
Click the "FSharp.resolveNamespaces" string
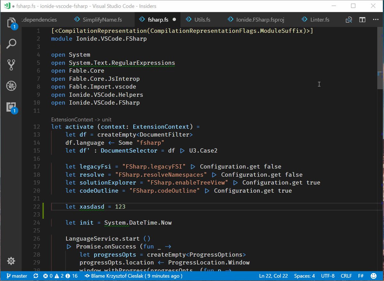pyautogui.click(x=161, y=175)
